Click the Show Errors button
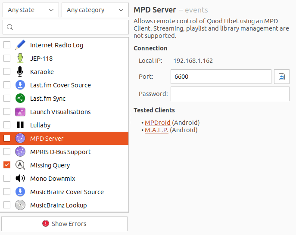This screenshot has width=296, height=235. pyautogui.click(x=64, y=224)
